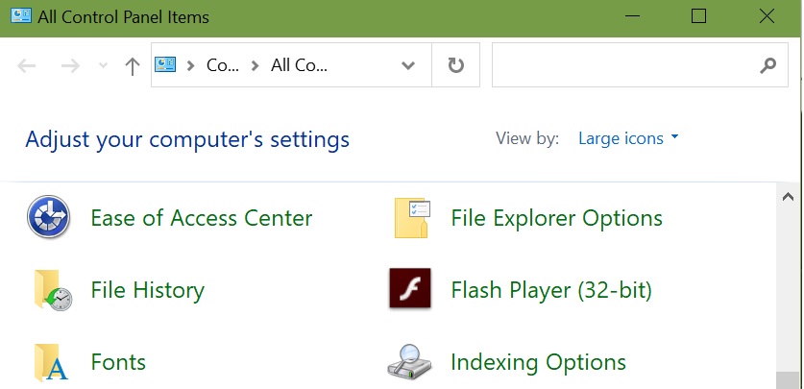Open recent locations dropdown arrow
The width and height of the screenshot is (804, 389).
103,65
